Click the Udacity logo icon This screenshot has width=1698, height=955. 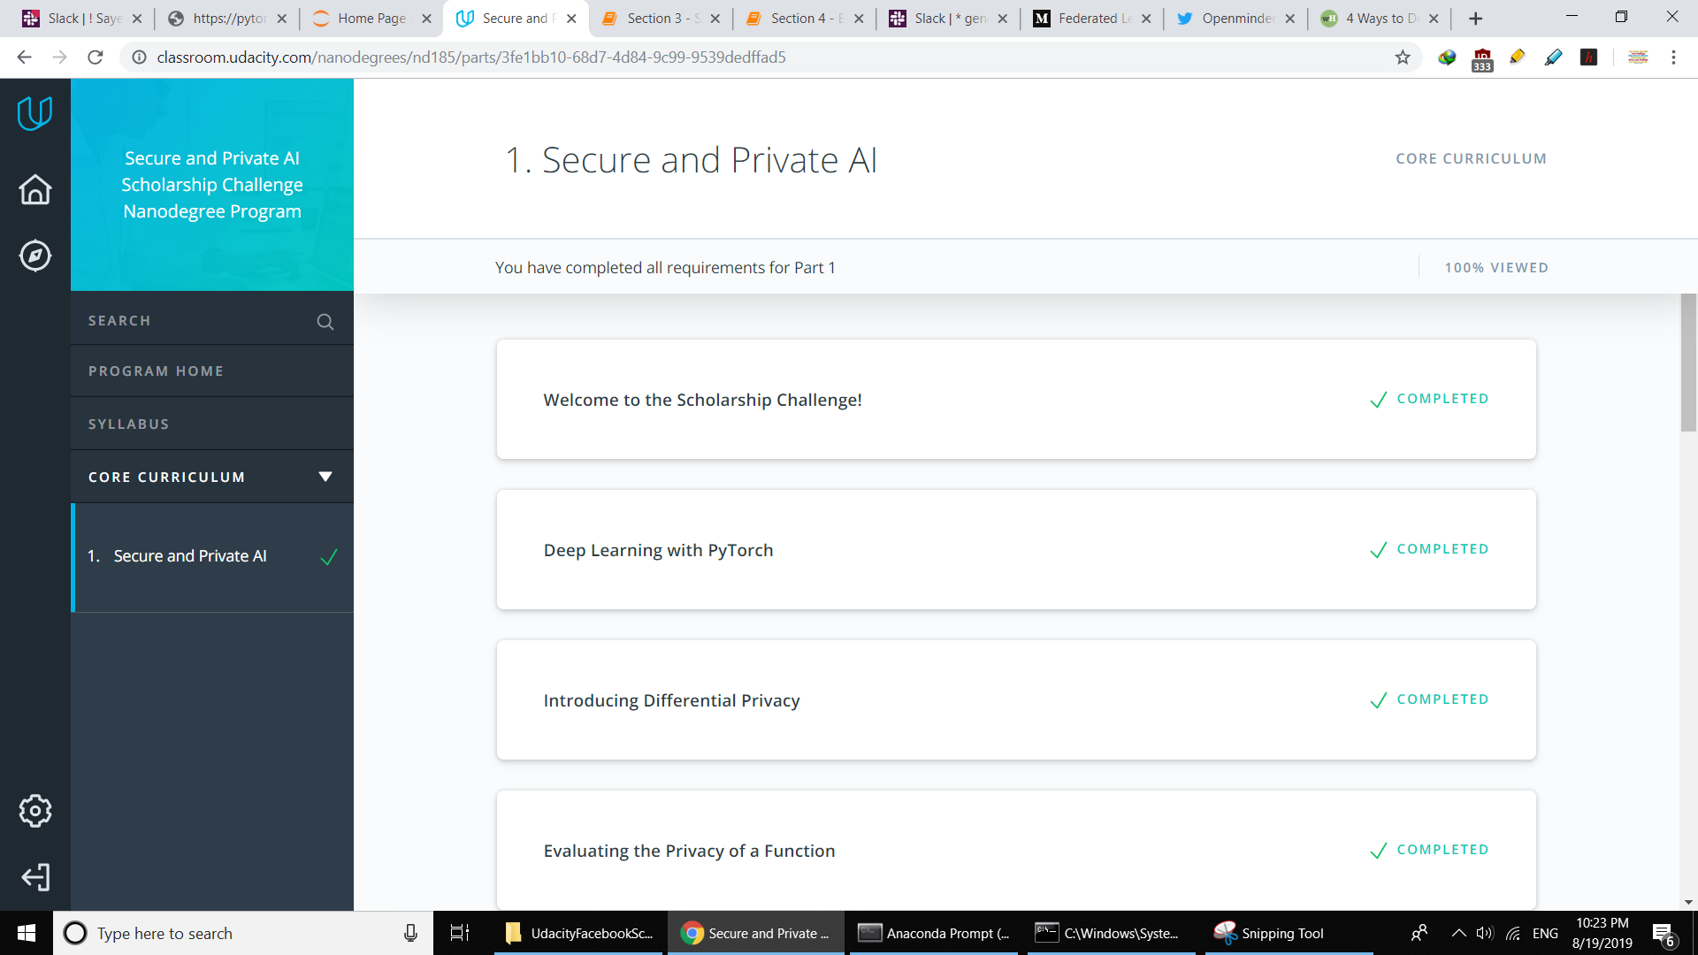(x=34, y=113)
